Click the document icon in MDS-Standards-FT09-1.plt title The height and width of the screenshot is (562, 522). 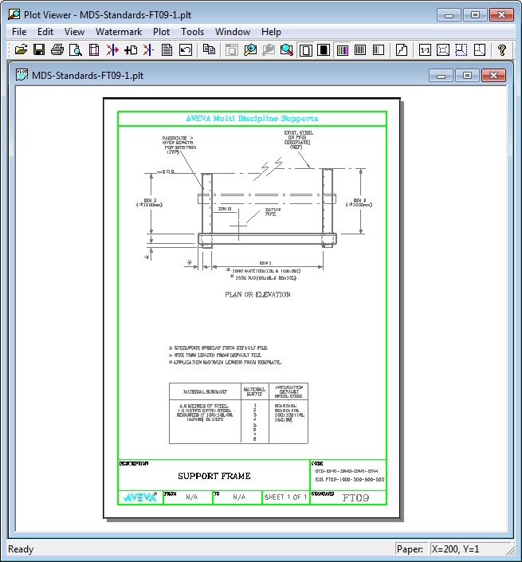pyautogui.click(x=22, y=76)
